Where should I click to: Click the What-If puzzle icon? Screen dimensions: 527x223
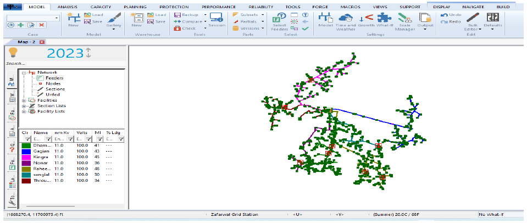[386, 19]
